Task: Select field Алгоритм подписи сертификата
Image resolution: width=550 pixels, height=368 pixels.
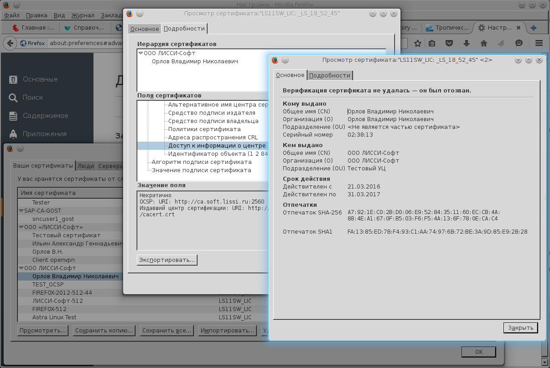Action: [x=202, y=162]
